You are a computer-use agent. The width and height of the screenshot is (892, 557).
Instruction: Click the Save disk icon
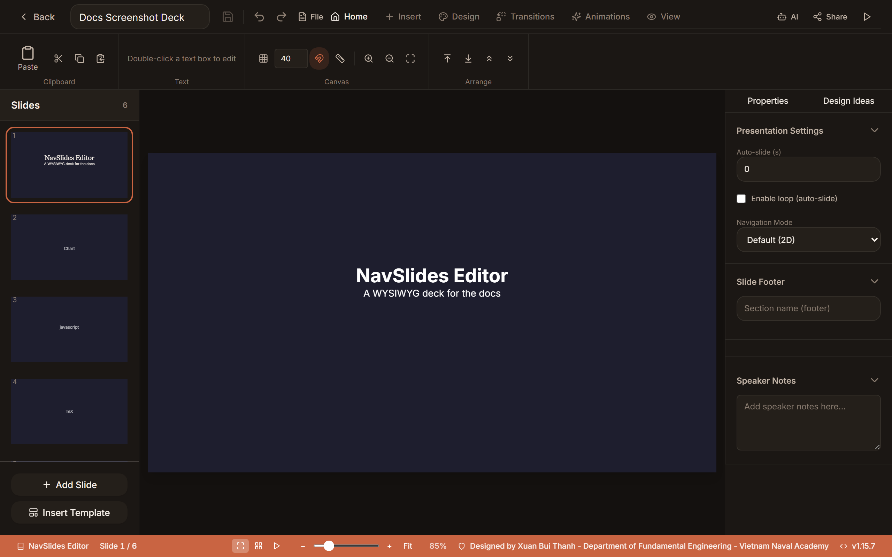(x=228, y=17)
